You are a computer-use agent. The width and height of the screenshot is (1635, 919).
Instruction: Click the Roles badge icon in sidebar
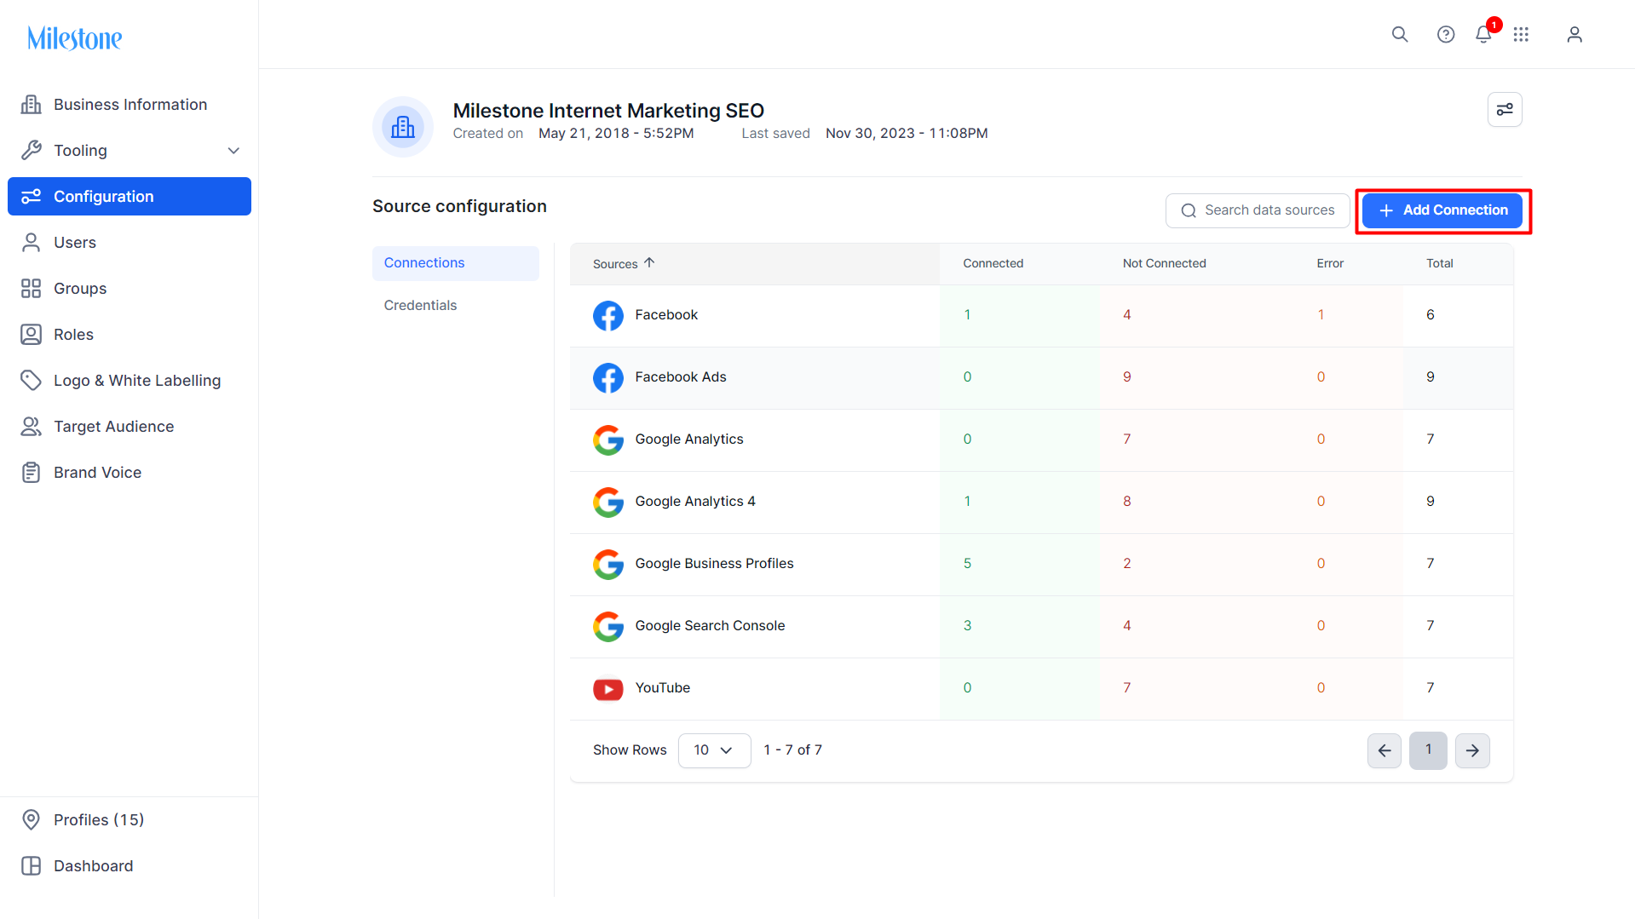click(32, 335)
